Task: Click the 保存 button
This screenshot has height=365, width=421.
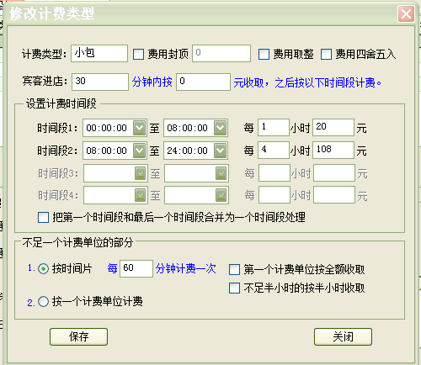Action: 78,336
